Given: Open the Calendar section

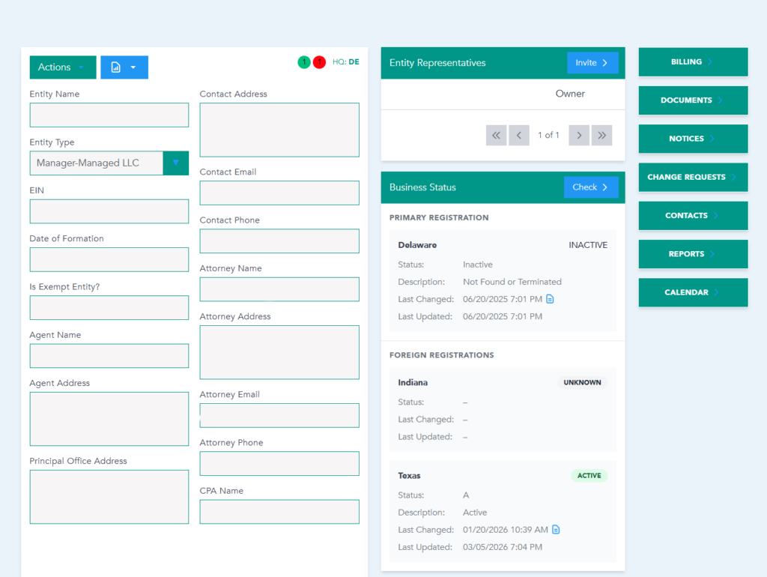Looking at the screenshot, I should 693,293.
